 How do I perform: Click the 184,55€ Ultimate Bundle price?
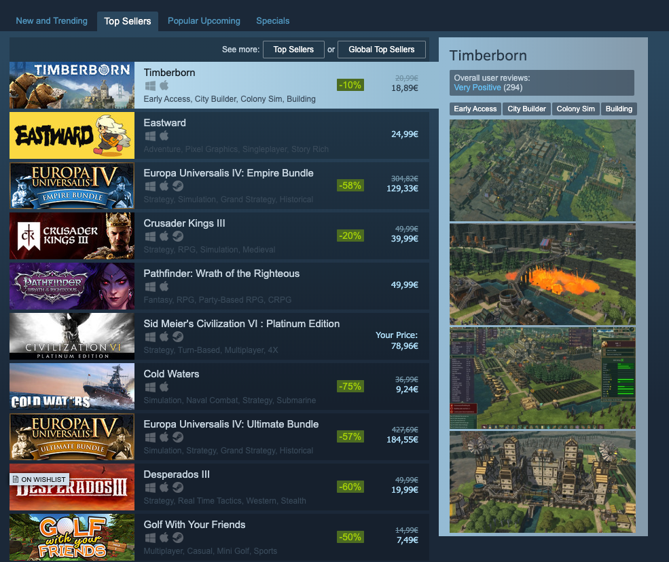(x=402, y=439)
